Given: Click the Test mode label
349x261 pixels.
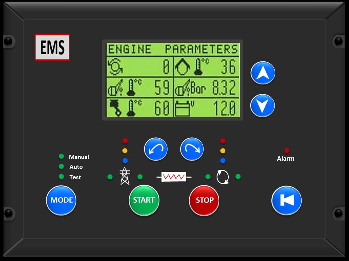Looking at the screenshot, I should click(75, 177).
